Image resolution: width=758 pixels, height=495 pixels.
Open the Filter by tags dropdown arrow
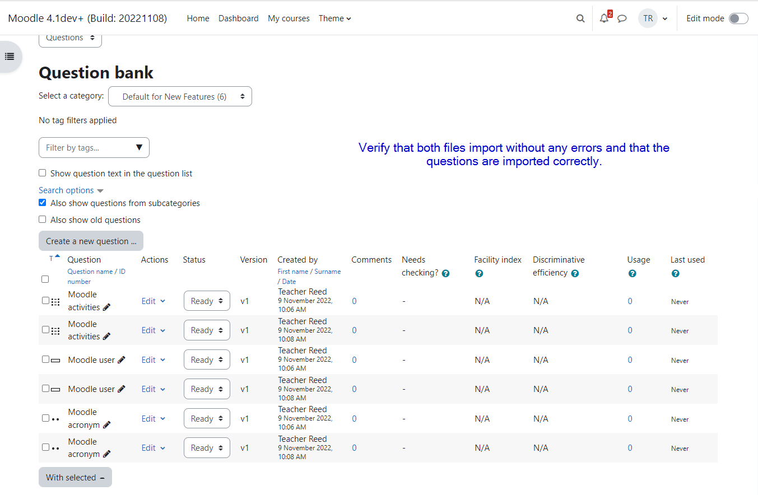(139, 148)
